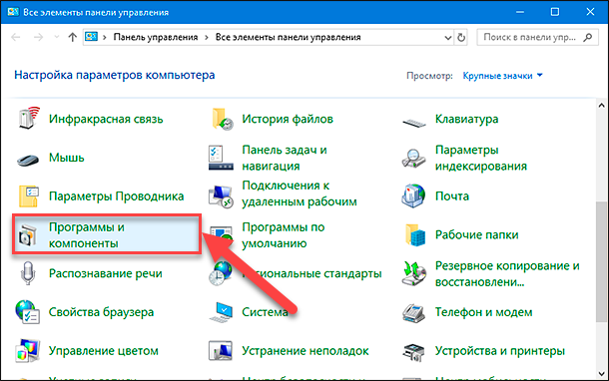
Task: Open 'Рабочие папки' link
Action: pyautogui.click(x=476, y=235)
